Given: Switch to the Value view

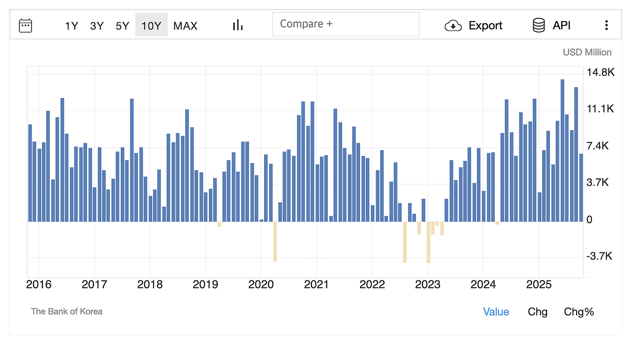Looking at the screenshot, I should pos(496,311).
